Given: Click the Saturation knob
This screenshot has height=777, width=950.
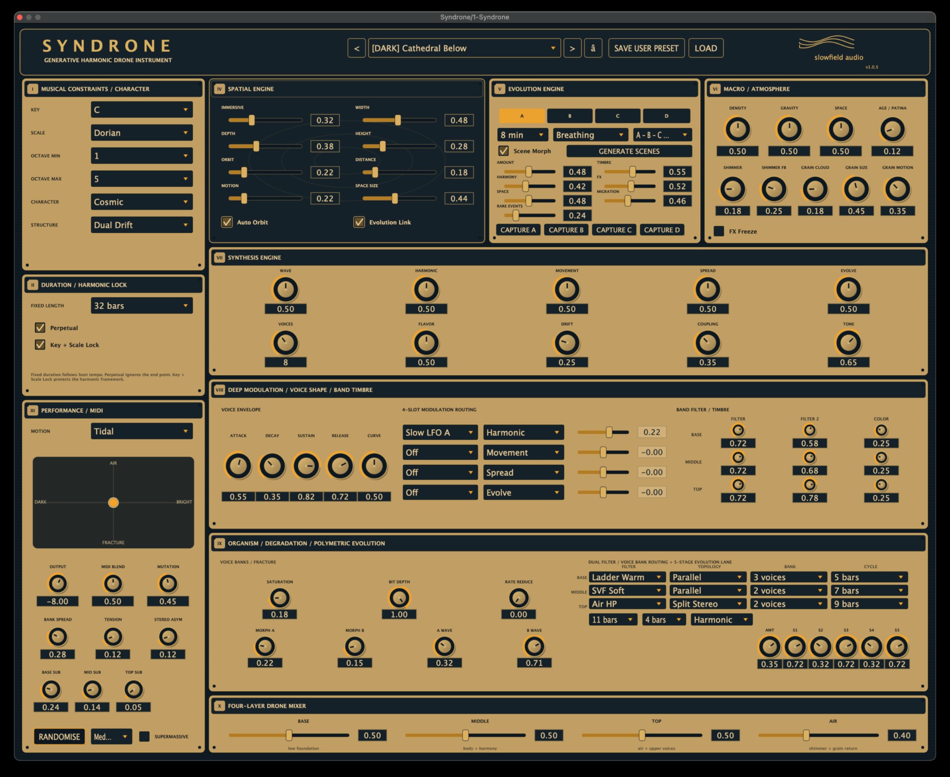Looking at the screenshot, I should tap(279, 598).
